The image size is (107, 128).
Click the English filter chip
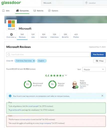[x=42, y=61]
